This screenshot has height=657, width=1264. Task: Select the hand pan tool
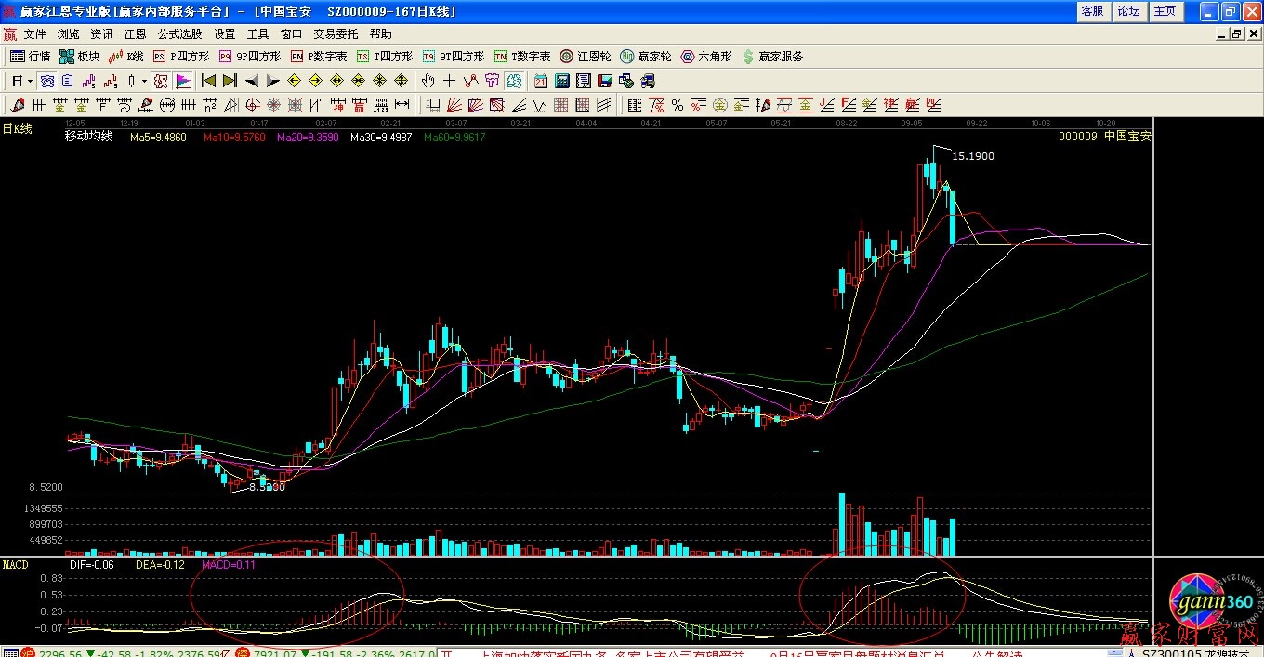click(x=428, y=81)
